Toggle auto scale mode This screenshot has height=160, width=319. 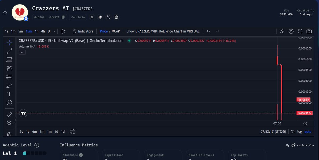pyautogui.click(x=308, y=132)
